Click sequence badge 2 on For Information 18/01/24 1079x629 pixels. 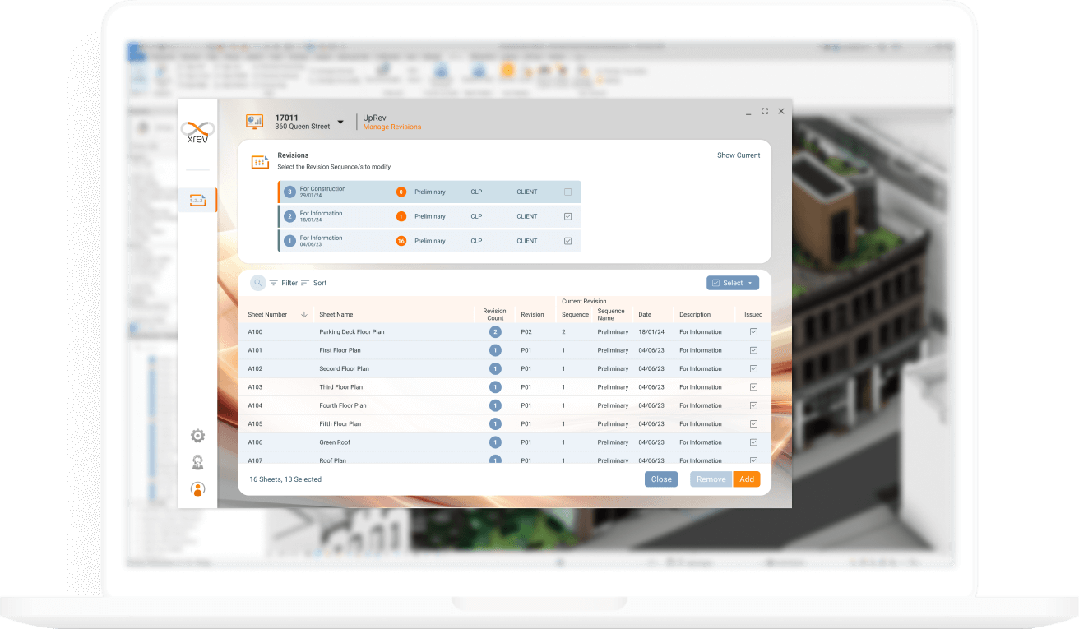[289, 216]
